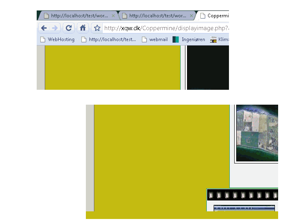The width and height of the screenshot is (287, 221).
Task: Click the WebHosting bookmark page icon
Action: [43, 39]
